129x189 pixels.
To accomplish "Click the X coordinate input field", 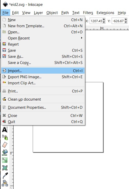I will click(x=96, y=21).
